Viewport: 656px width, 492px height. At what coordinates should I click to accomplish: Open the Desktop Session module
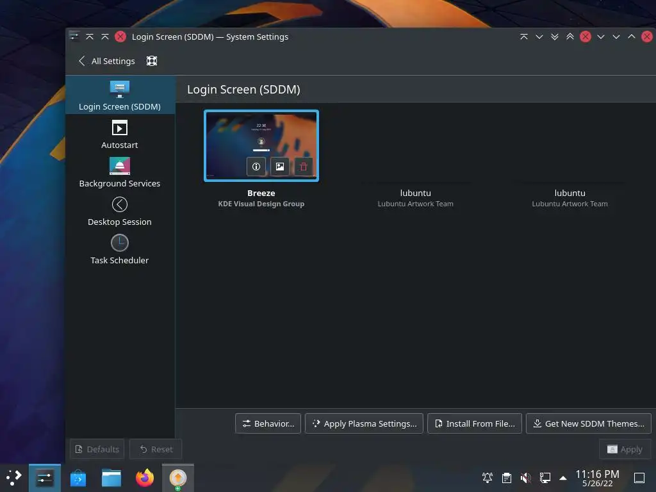coord(120,211)
